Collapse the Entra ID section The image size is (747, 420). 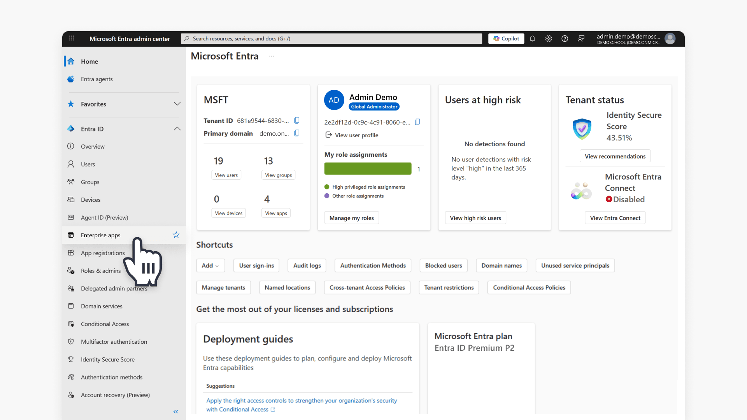coord(177,129)
